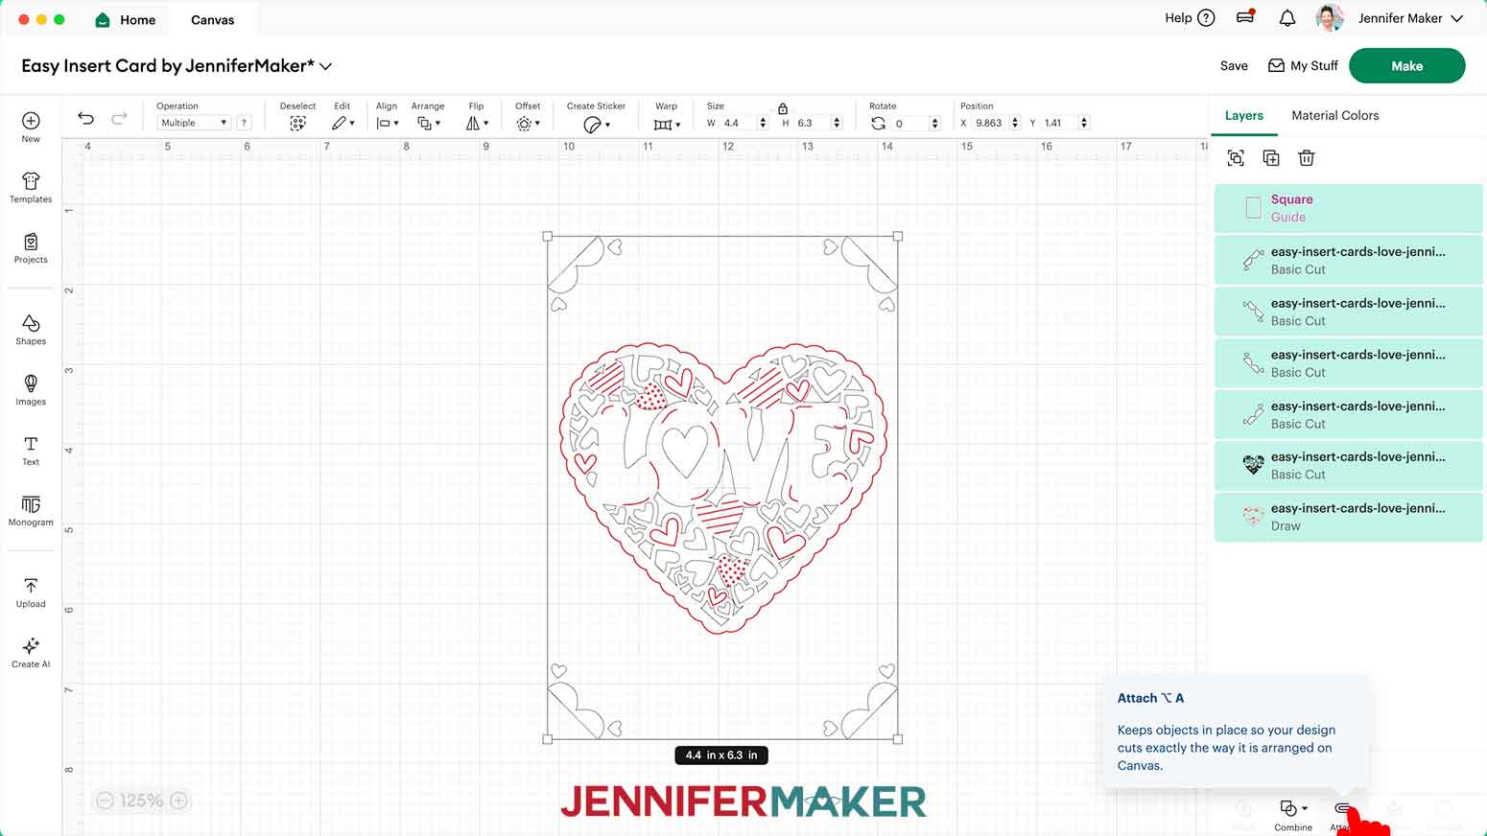Screen dimensions: 1487x836
Task: Click the Position Y stepper arrows
Action: click(x=1084, y=123)
